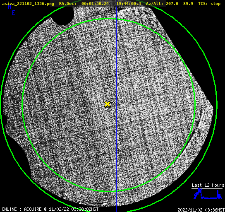
Task: Click the blue N compass label
Action: click(x=10, y=7)
